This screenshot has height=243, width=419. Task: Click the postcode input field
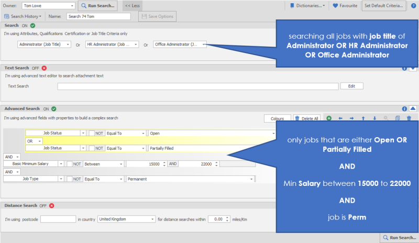tap(58, 219)
